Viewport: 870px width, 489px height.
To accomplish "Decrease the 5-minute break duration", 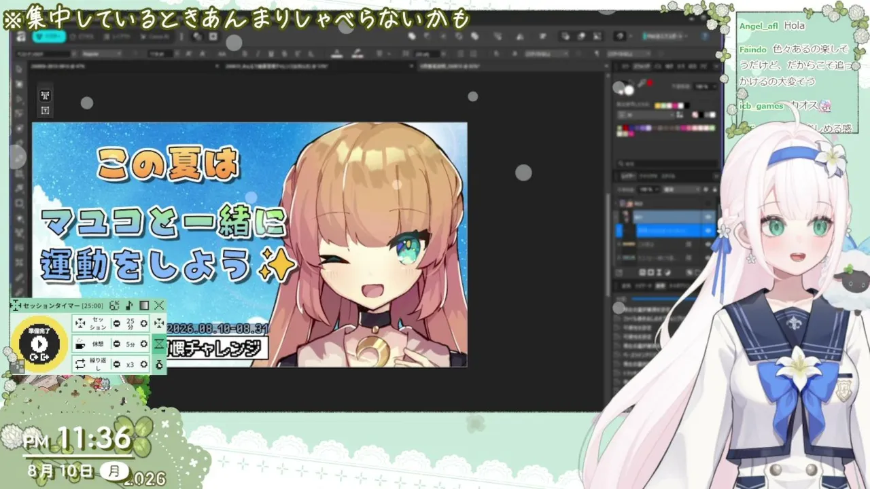I will 117,344.
